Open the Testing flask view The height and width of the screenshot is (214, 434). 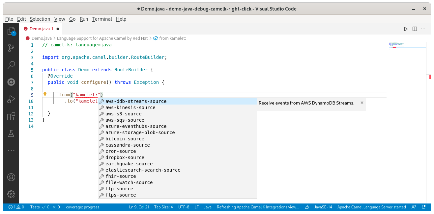[x=11, y=133]
